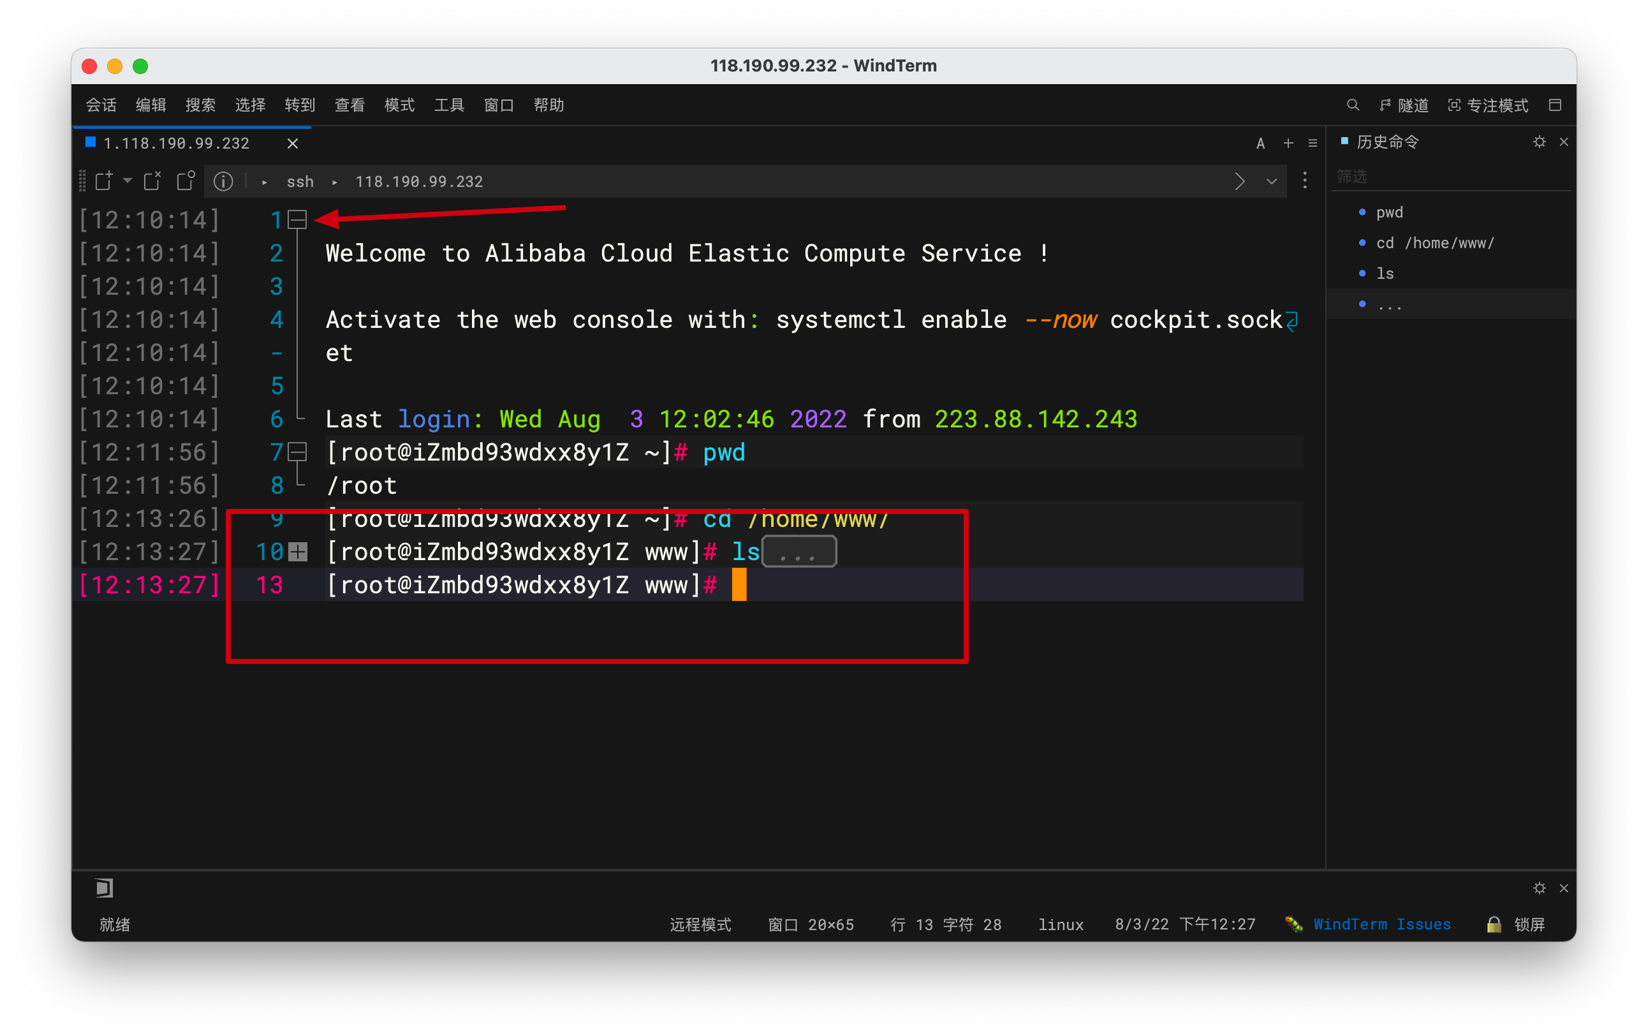
Task: Click the vertical three-dots address bar menu
Action: click(x=1304, y=181)
